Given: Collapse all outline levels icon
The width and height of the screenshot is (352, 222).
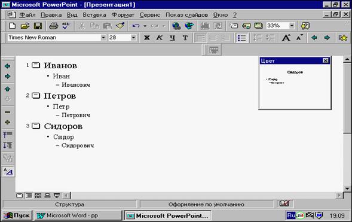Looking at the screenshot, I should click(x=7, y=135).
